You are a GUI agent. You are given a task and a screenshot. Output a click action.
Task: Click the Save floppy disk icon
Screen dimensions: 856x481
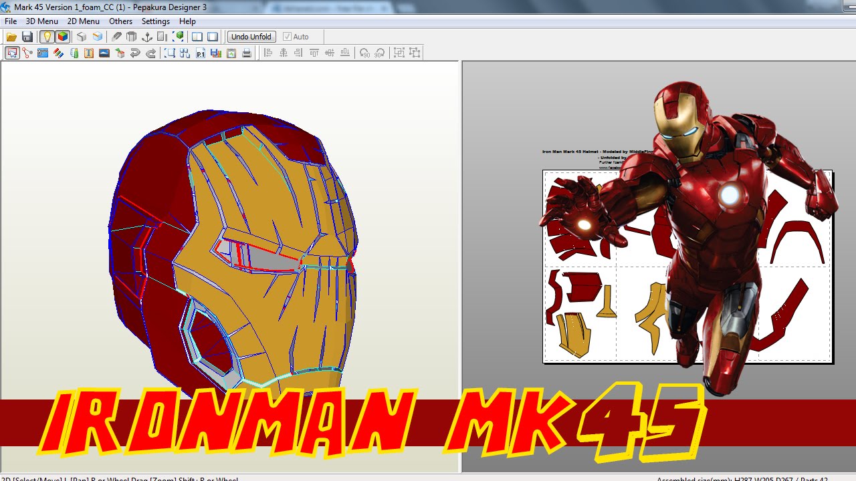click(x=27, y=37)
